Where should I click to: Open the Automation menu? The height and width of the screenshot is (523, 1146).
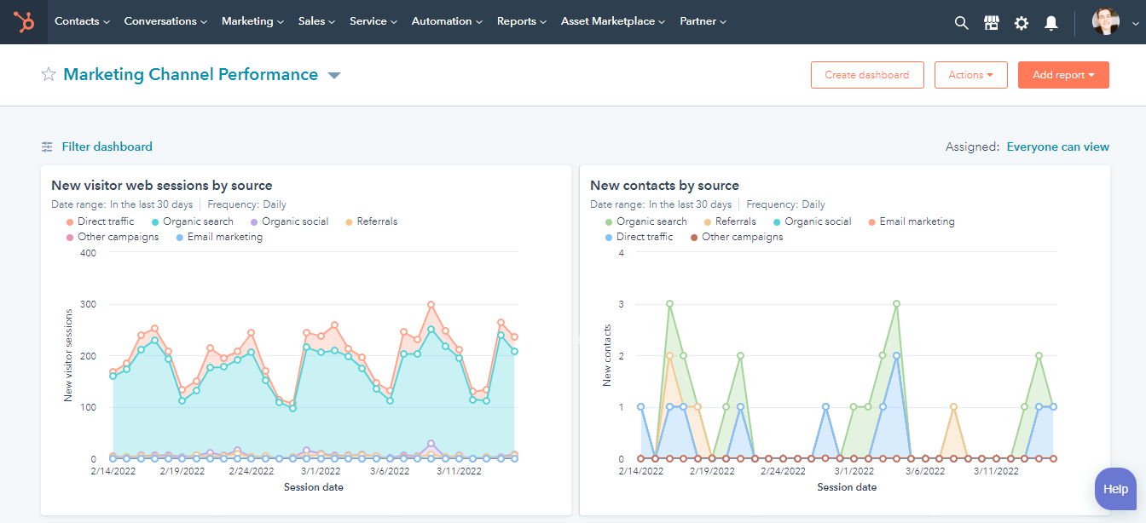(446, 21)
